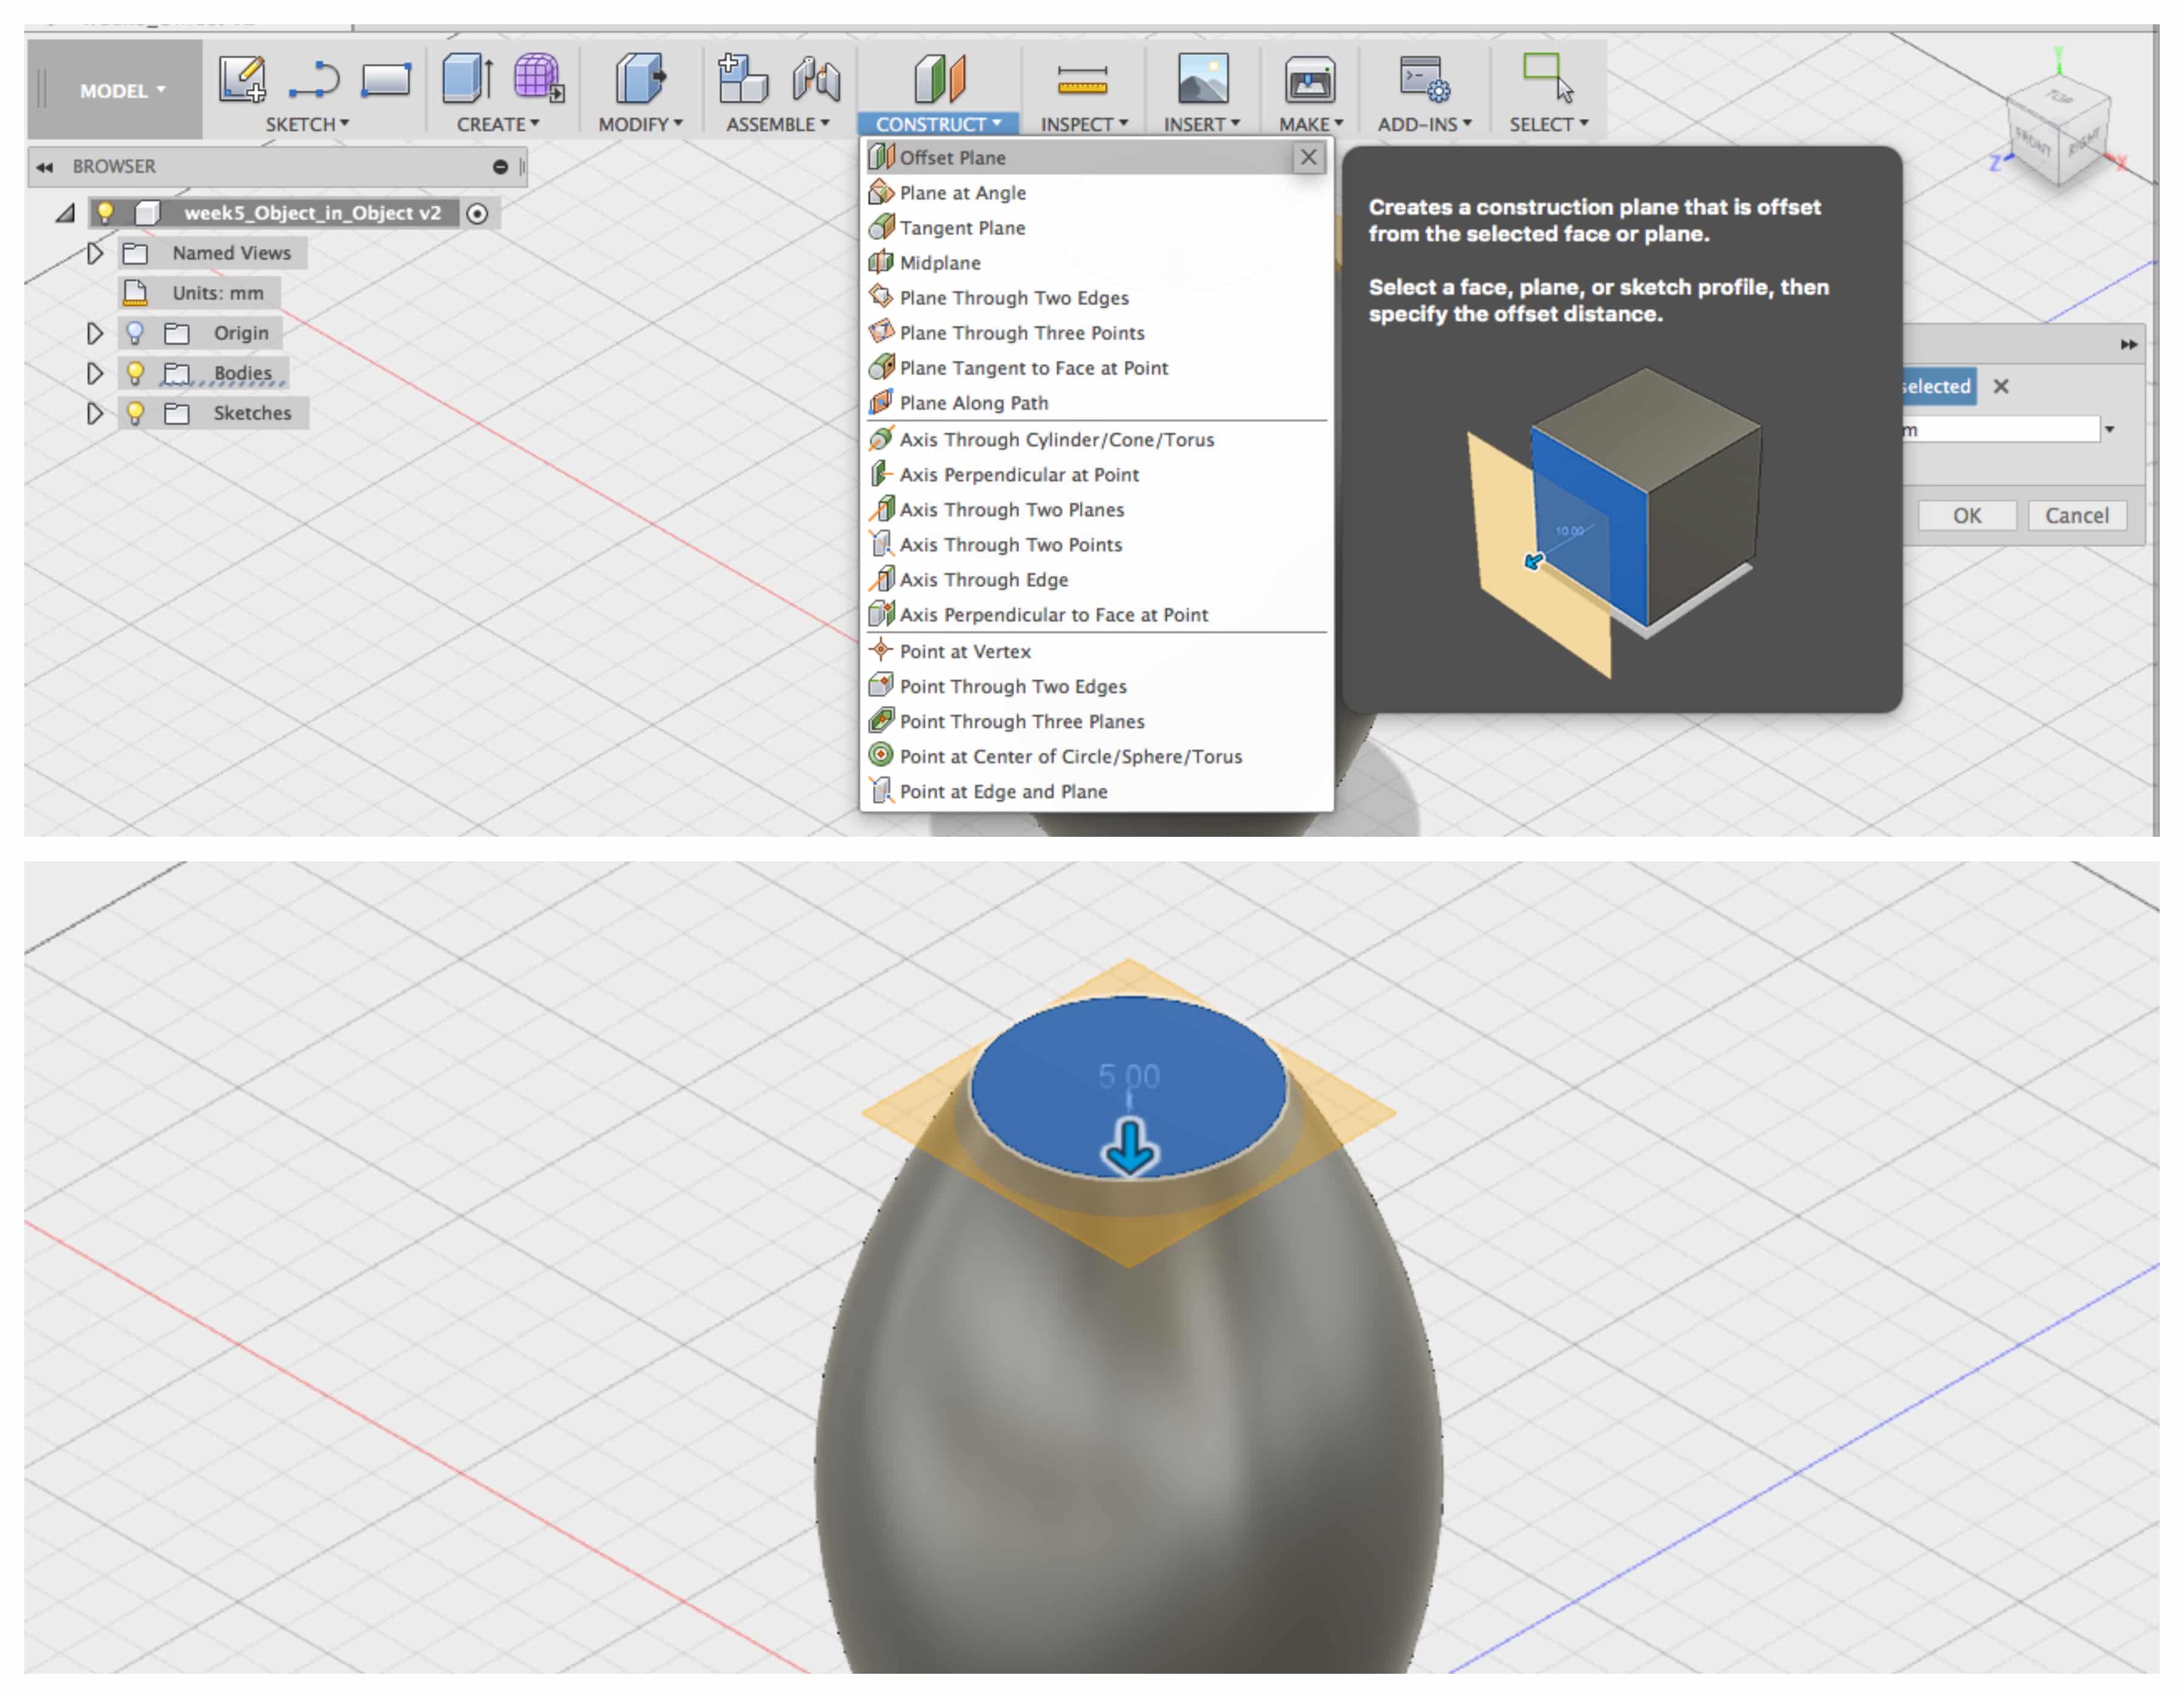Open the ADD-INS dropdown menu
Image resolution: width=2184 pixels, height=1698 pixels.
[1424, 124]
